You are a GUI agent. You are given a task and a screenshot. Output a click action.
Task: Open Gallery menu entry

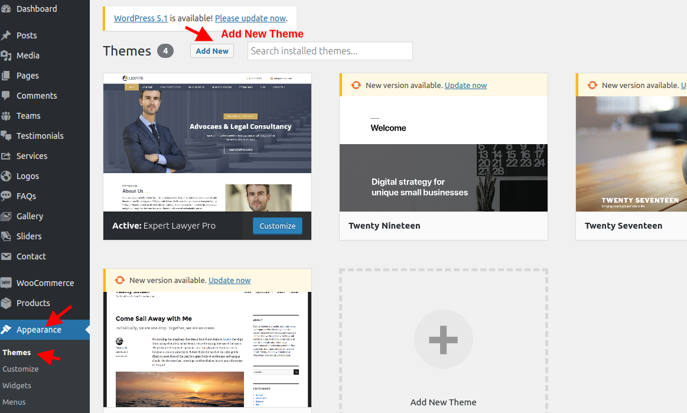point(30,216)
